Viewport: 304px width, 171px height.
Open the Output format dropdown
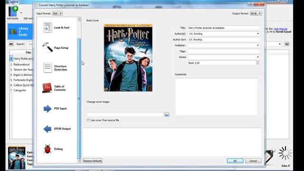click(x=256, y=13)
